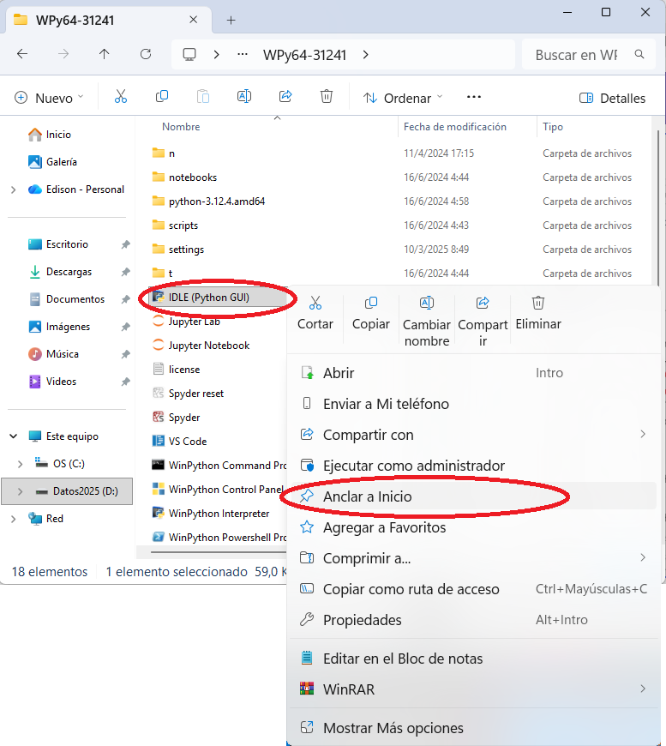The height and width of the screenshot is (746, 666).
Task: Collapse Este equipo tree node
Action: click(x=14, y=436)
